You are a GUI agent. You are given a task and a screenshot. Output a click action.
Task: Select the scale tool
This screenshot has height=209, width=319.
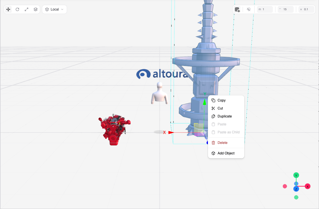pos(26,9)
